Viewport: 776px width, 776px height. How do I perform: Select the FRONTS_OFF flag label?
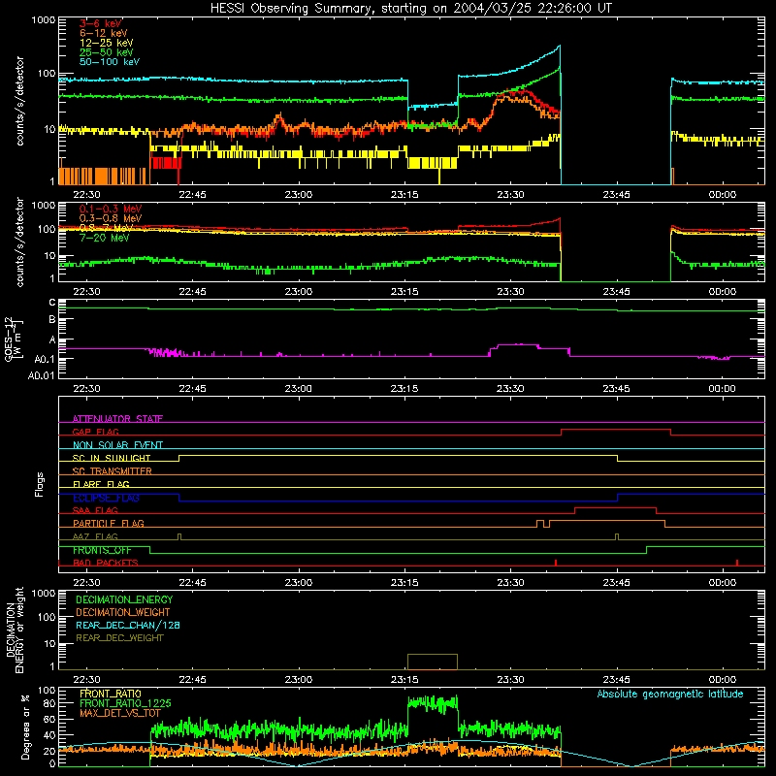coord(102,550)
